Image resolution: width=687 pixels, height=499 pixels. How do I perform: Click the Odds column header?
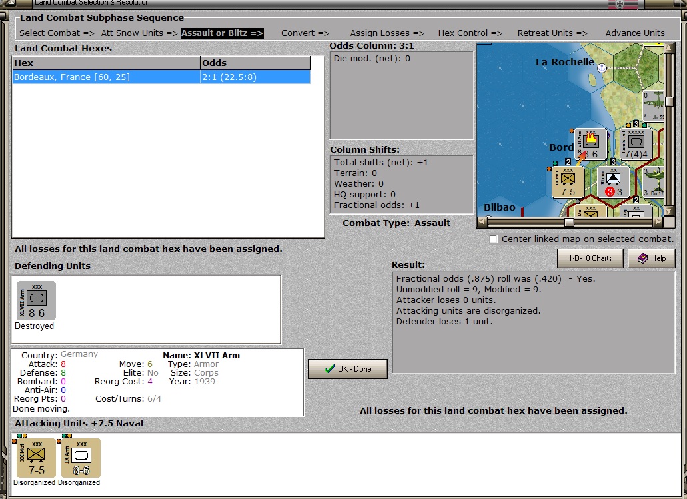click(x=255, y=63)
